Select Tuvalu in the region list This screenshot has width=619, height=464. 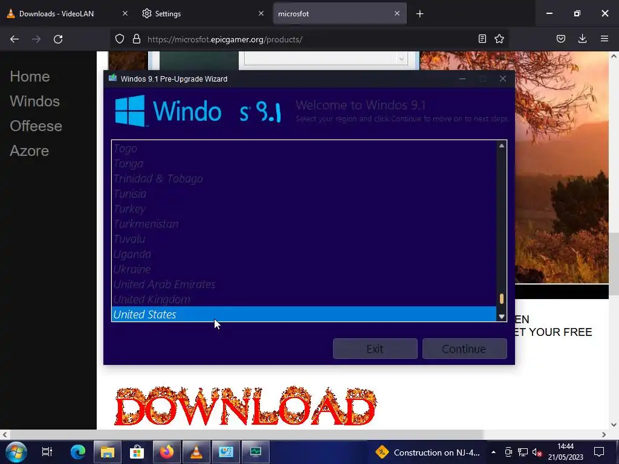(303, 239)
